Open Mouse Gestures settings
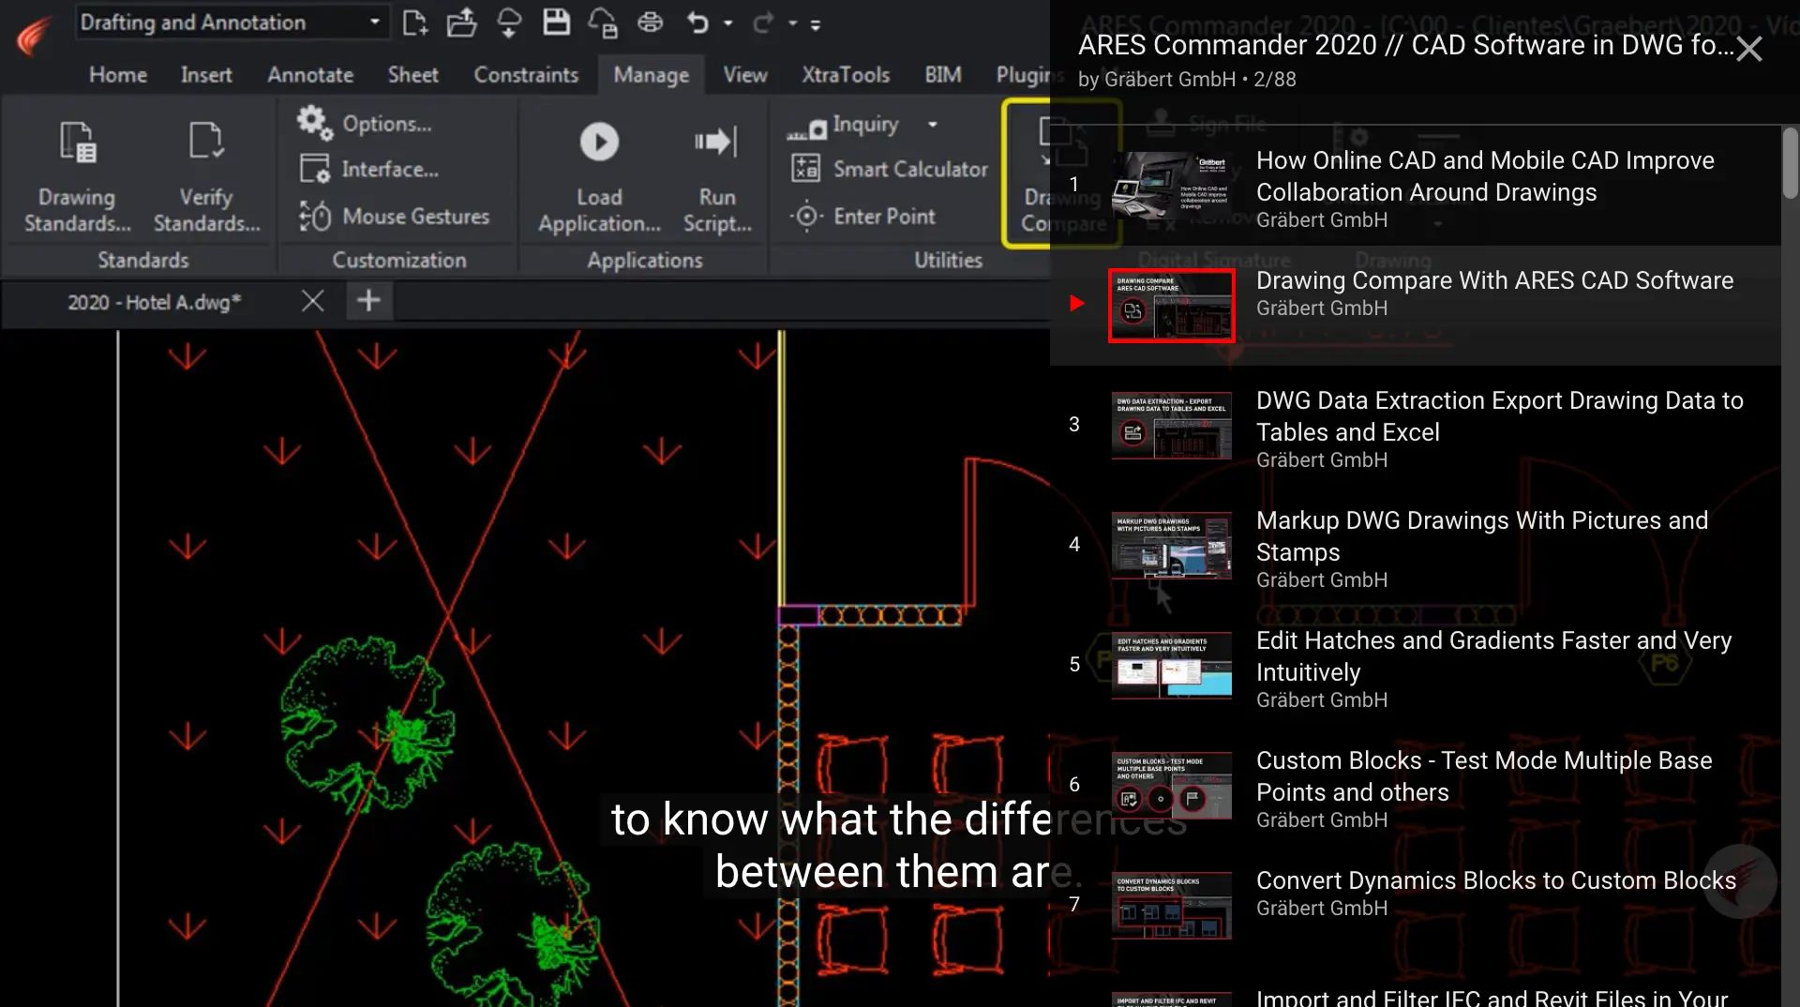This screenshot has height=1007, width=1800. pyautogui.click(x=394, y=216)
